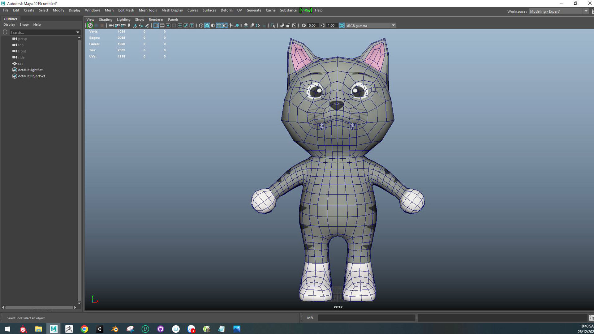Open the Outliner Show menu

click(x=24, y=24)
